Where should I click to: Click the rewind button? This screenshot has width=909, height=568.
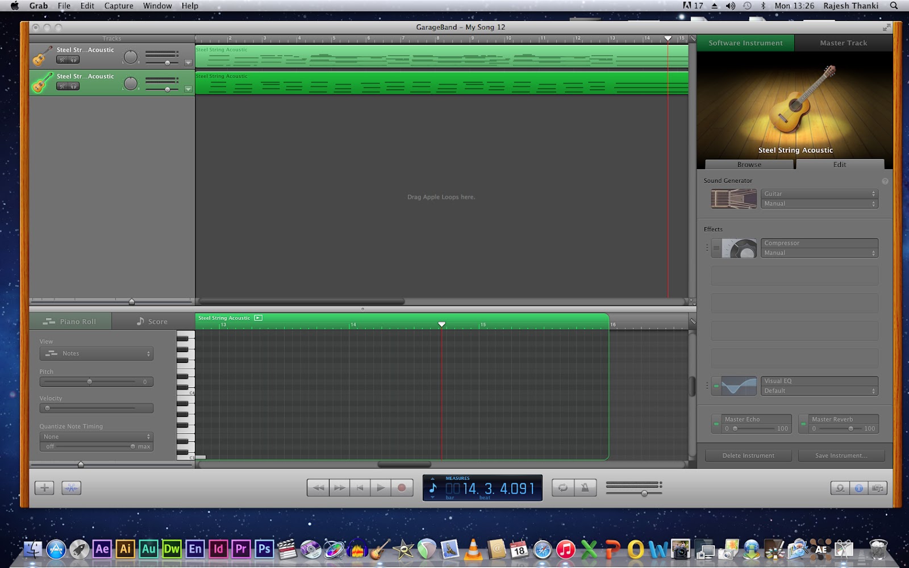coord(318,488)
